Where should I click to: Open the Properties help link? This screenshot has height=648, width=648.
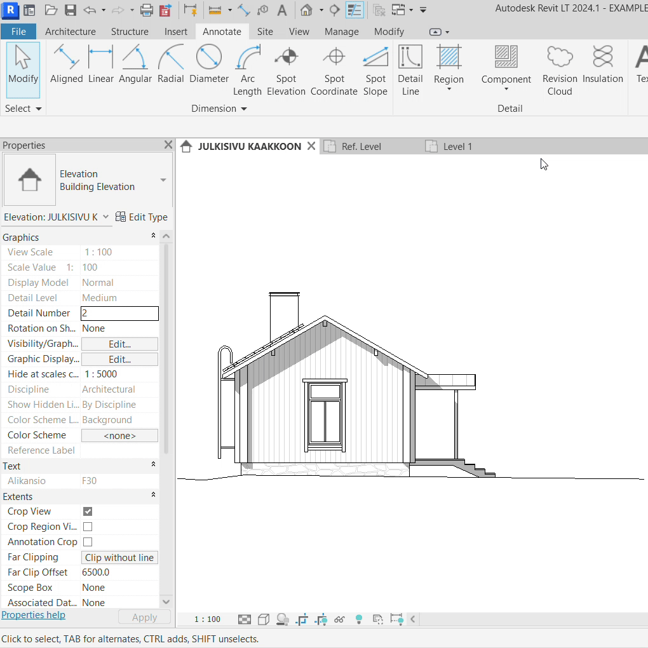pyautogui.click(x=33, y=615)
